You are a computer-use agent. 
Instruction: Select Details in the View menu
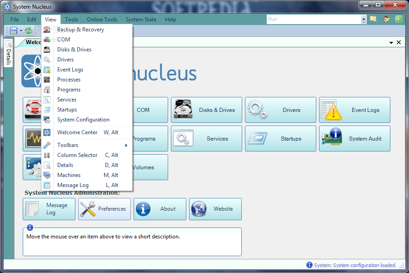(87, 165)
